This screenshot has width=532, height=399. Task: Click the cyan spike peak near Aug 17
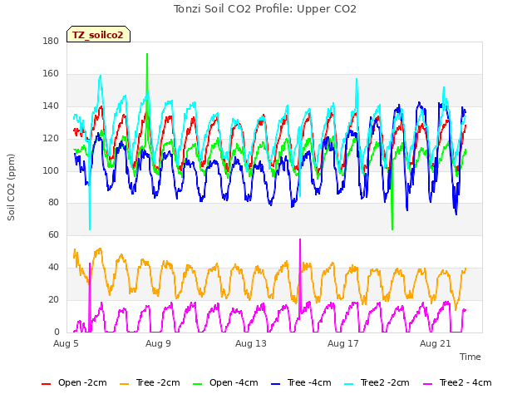(x=357, y=80)
